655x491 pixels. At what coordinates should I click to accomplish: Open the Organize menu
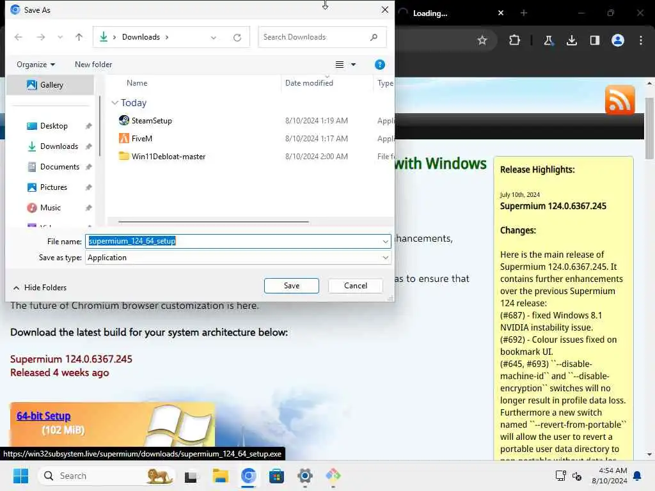(x=36, y=65)
